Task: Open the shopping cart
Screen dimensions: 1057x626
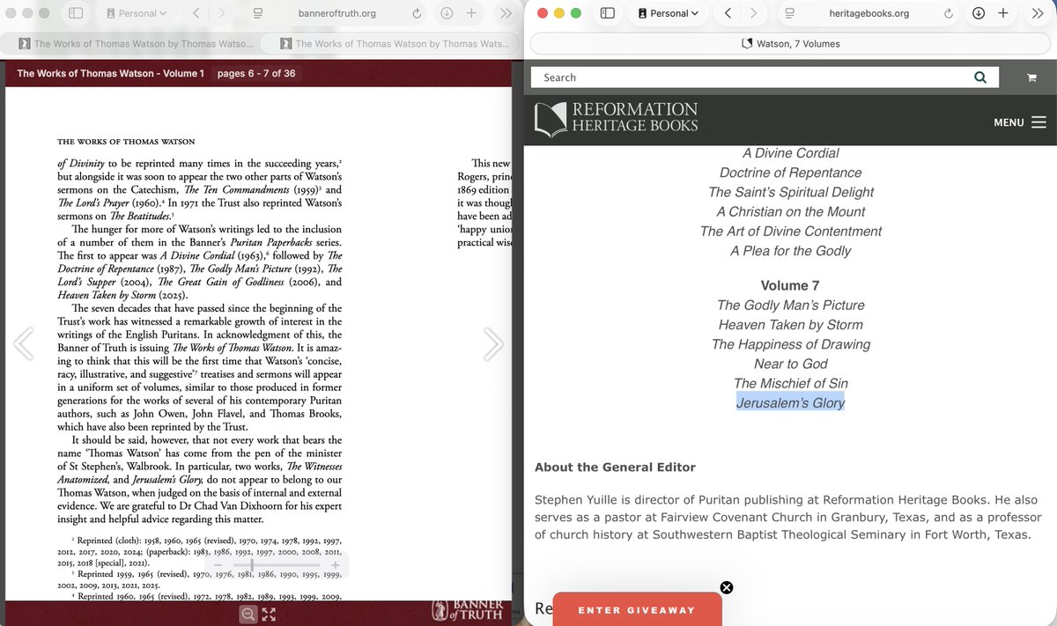Action: point(1031,78)
